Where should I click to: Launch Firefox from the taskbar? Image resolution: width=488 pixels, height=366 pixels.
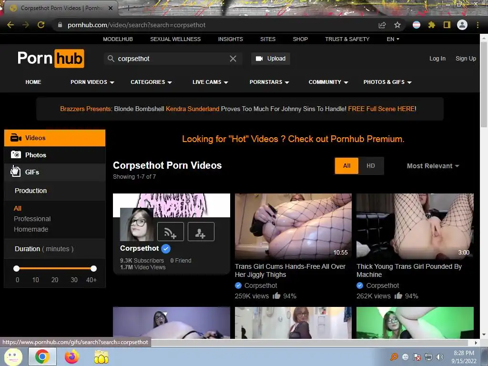[x=71, y=356]
